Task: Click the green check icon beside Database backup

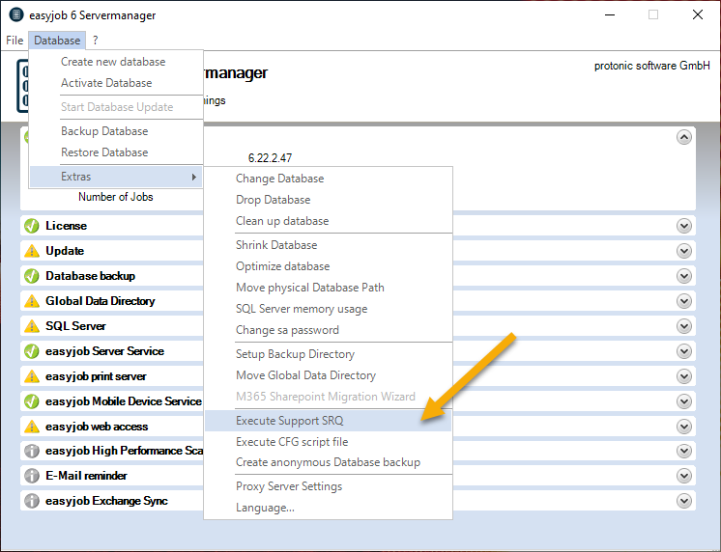Action: [31, 276]
